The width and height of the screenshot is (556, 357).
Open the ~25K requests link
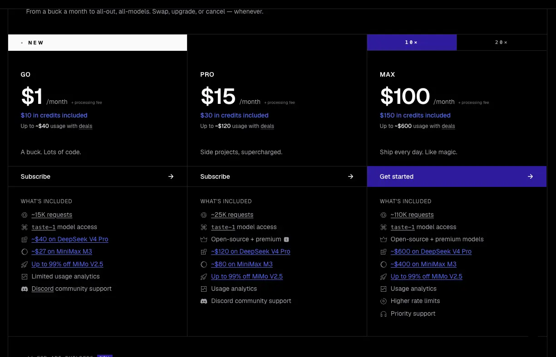click(x=232, y=215)
